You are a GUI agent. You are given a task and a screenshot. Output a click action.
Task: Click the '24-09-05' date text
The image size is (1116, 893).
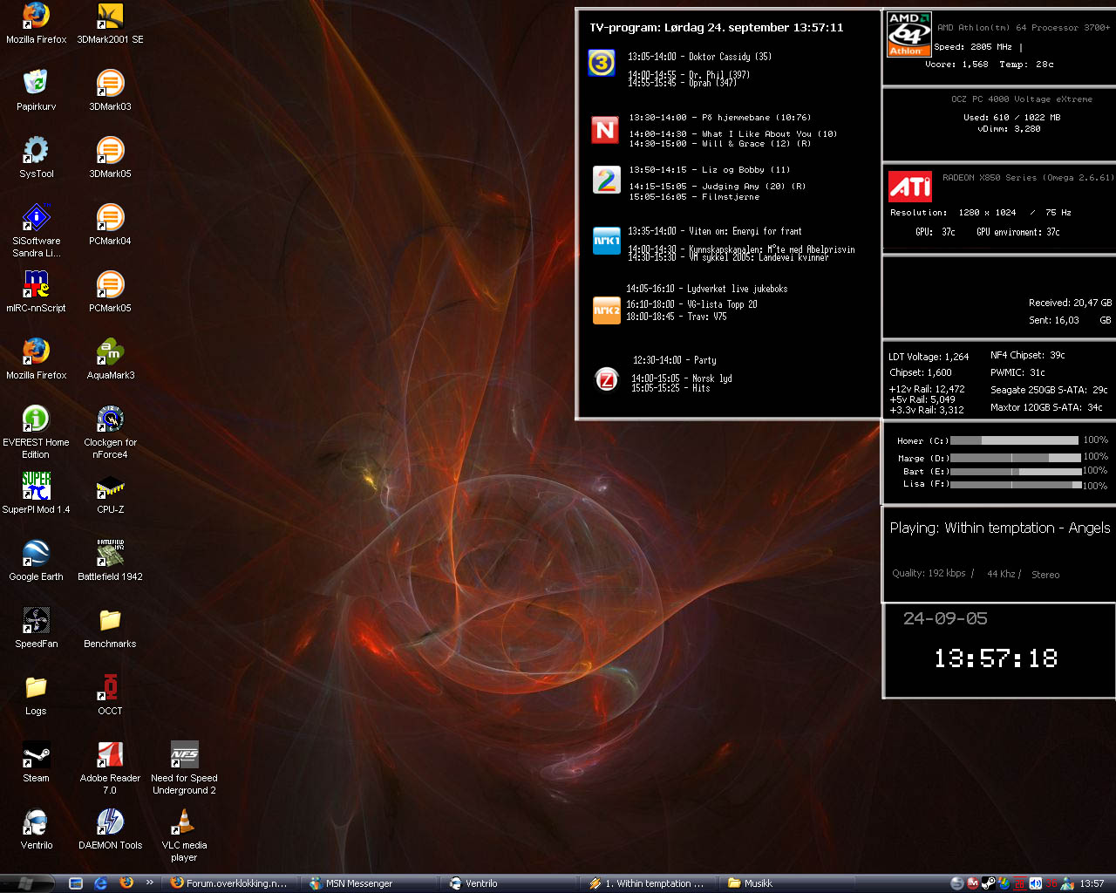[945, 618]
